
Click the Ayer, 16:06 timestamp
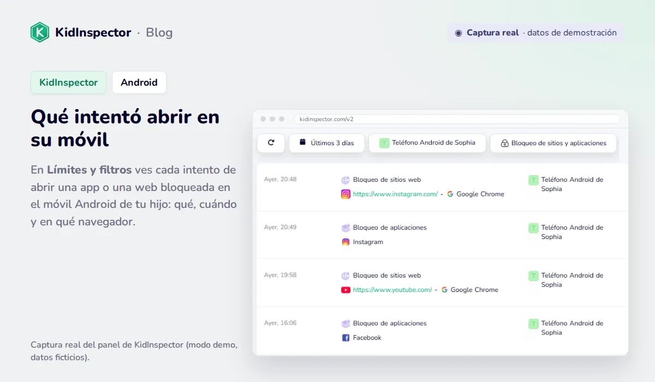click(x=280, y=323)
